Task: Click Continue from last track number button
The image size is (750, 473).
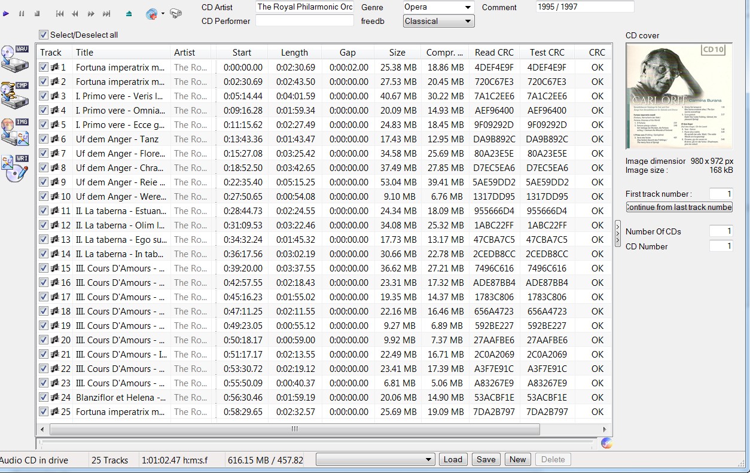Action: [x=679, y=207]
